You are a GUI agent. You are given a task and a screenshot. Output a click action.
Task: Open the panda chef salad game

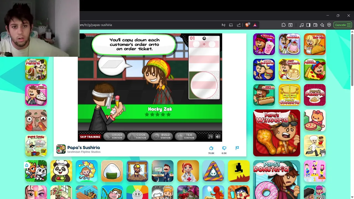(x=61, y=171)
